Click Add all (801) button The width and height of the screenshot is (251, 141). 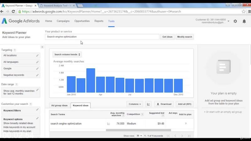pyautogui.click(x=184, y=104)
